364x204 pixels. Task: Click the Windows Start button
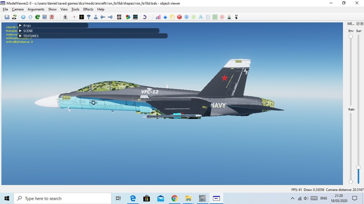tap(7, 198)
